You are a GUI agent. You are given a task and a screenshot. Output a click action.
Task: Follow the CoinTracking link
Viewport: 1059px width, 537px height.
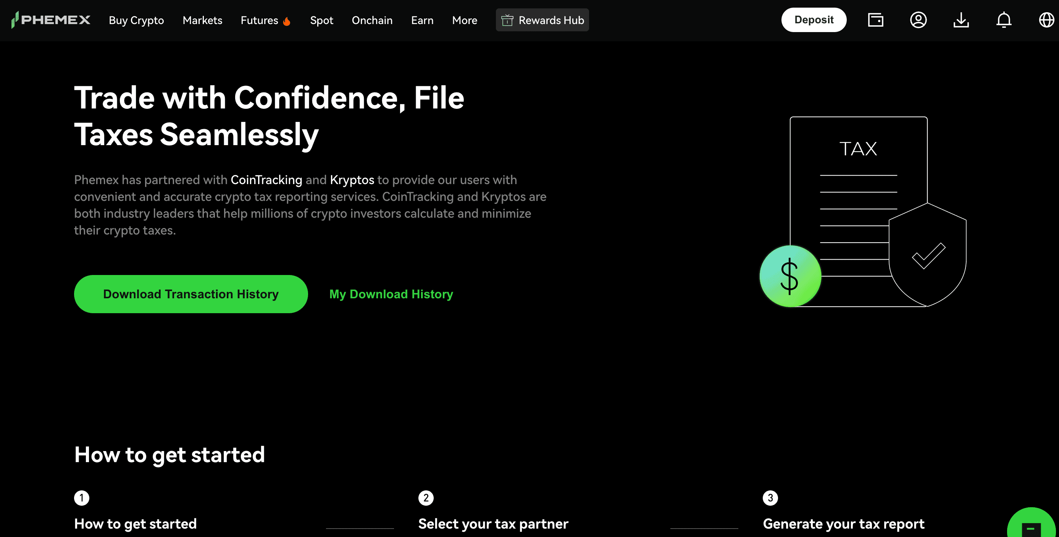(x=266, y=180)
